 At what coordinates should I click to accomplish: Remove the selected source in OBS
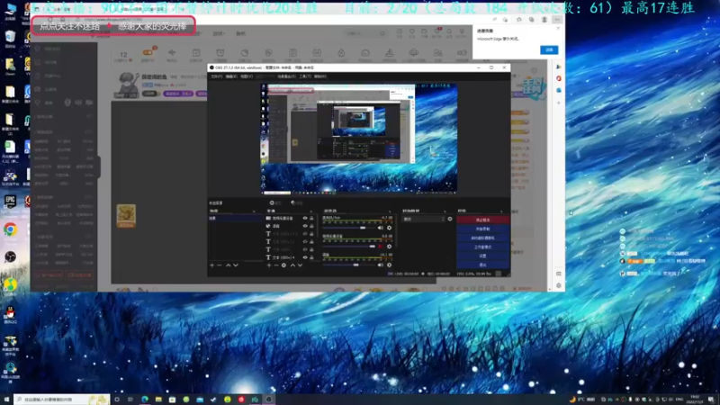click(x=276, y=265)
